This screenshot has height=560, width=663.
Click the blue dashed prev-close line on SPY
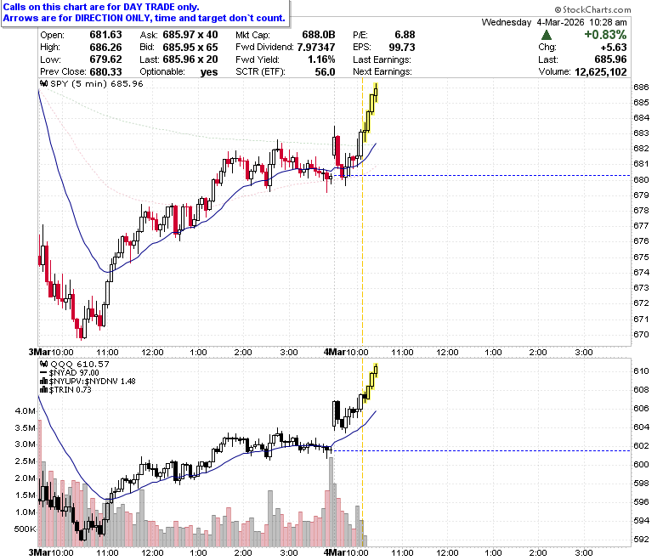point(495,175)
